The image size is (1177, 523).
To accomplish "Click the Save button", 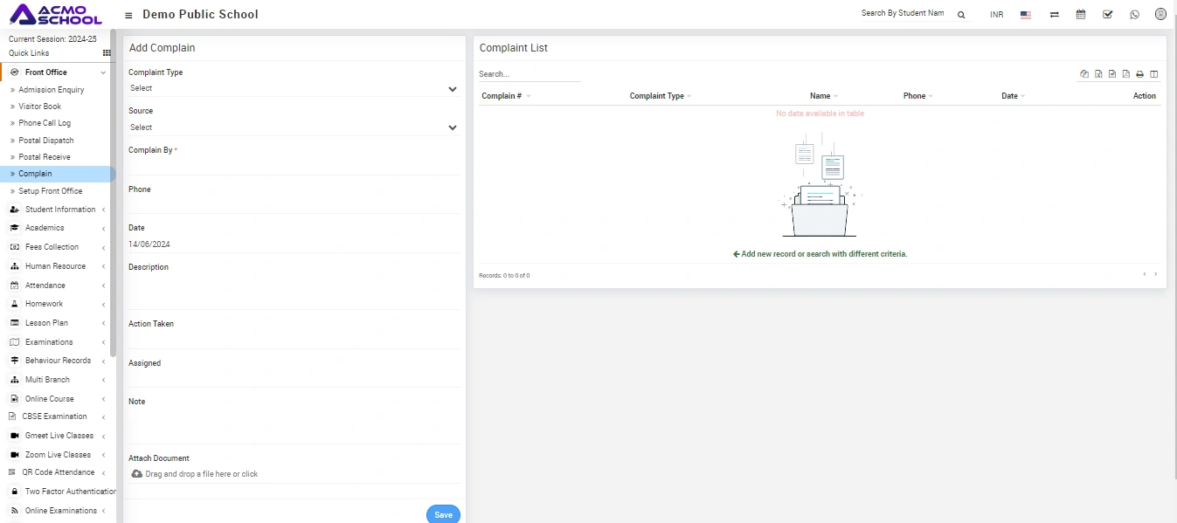I will 443,514.
